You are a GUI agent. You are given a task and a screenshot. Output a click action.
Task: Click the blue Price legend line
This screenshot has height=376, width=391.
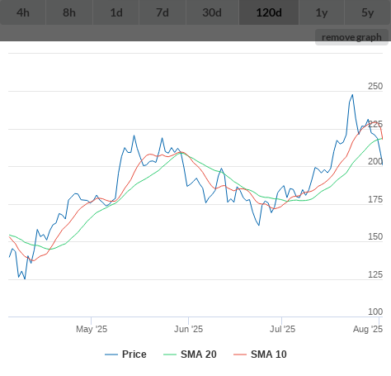pyautogui.click(x=111, y=355)
